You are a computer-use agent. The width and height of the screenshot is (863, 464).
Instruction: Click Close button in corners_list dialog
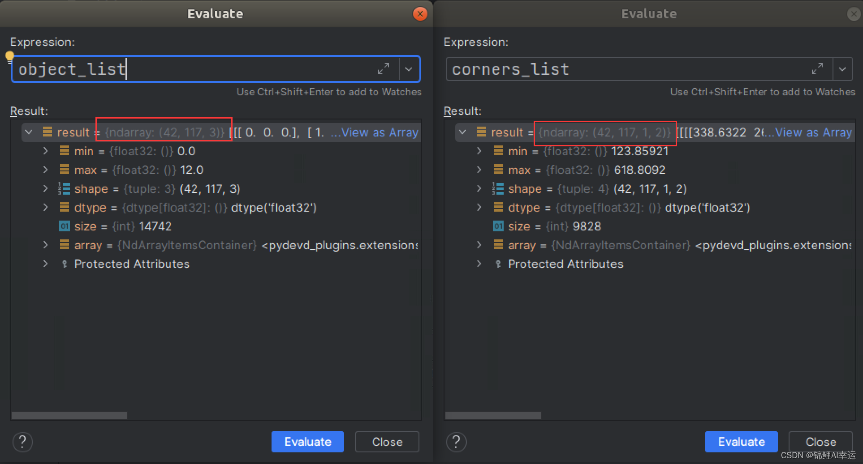[x=821, y=442]
